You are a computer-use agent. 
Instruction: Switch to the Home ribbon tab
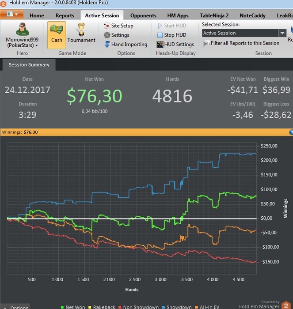[x=37, y=15]
